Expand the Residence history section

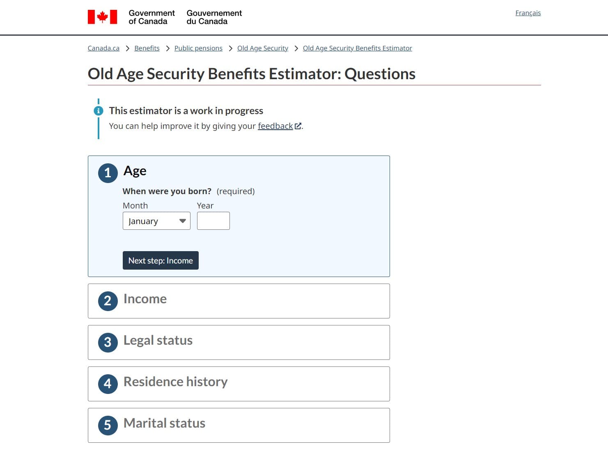pos(239,384)
